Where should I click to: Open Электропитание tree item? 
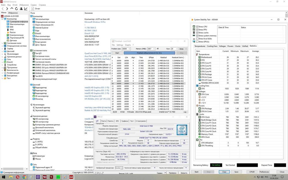[16, 35]
